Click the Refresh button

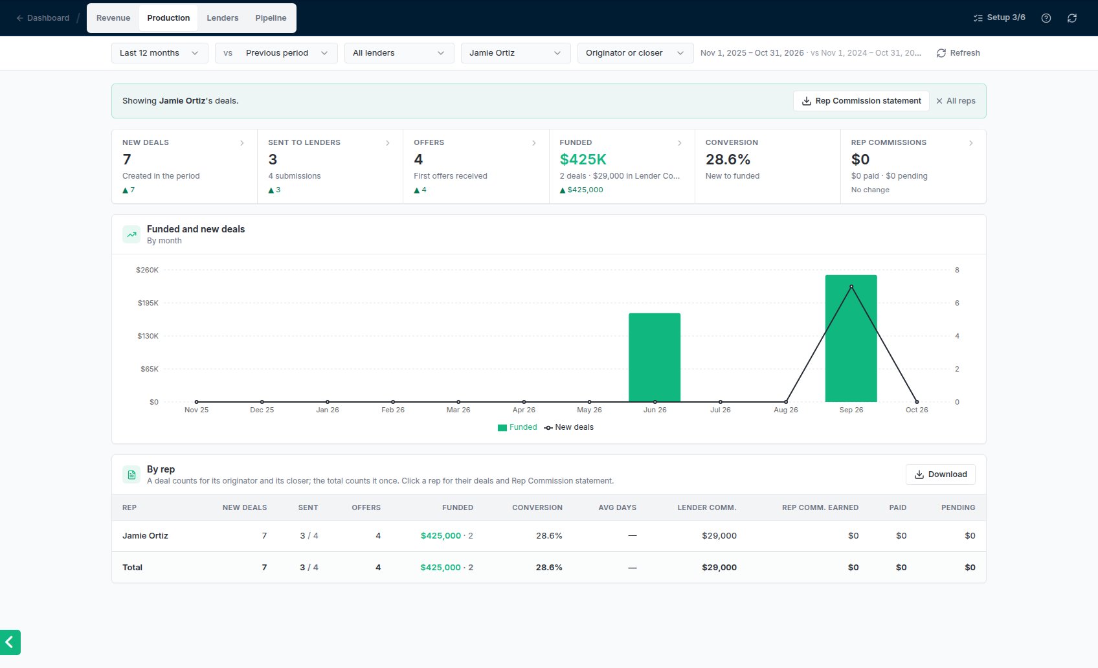(x=958, y=53)
